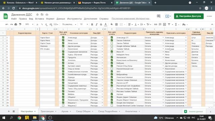Screen dimensions: 215x121
Task: Open the font family dropdown
Action: pyautogui.click(x=69, y=25)
